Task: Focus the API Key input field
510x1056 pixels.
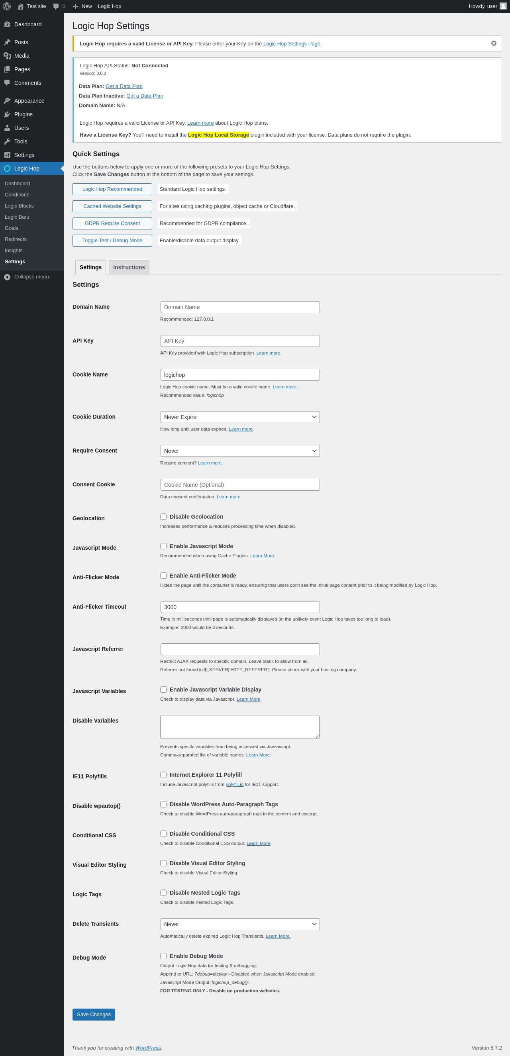Action: 240,341
